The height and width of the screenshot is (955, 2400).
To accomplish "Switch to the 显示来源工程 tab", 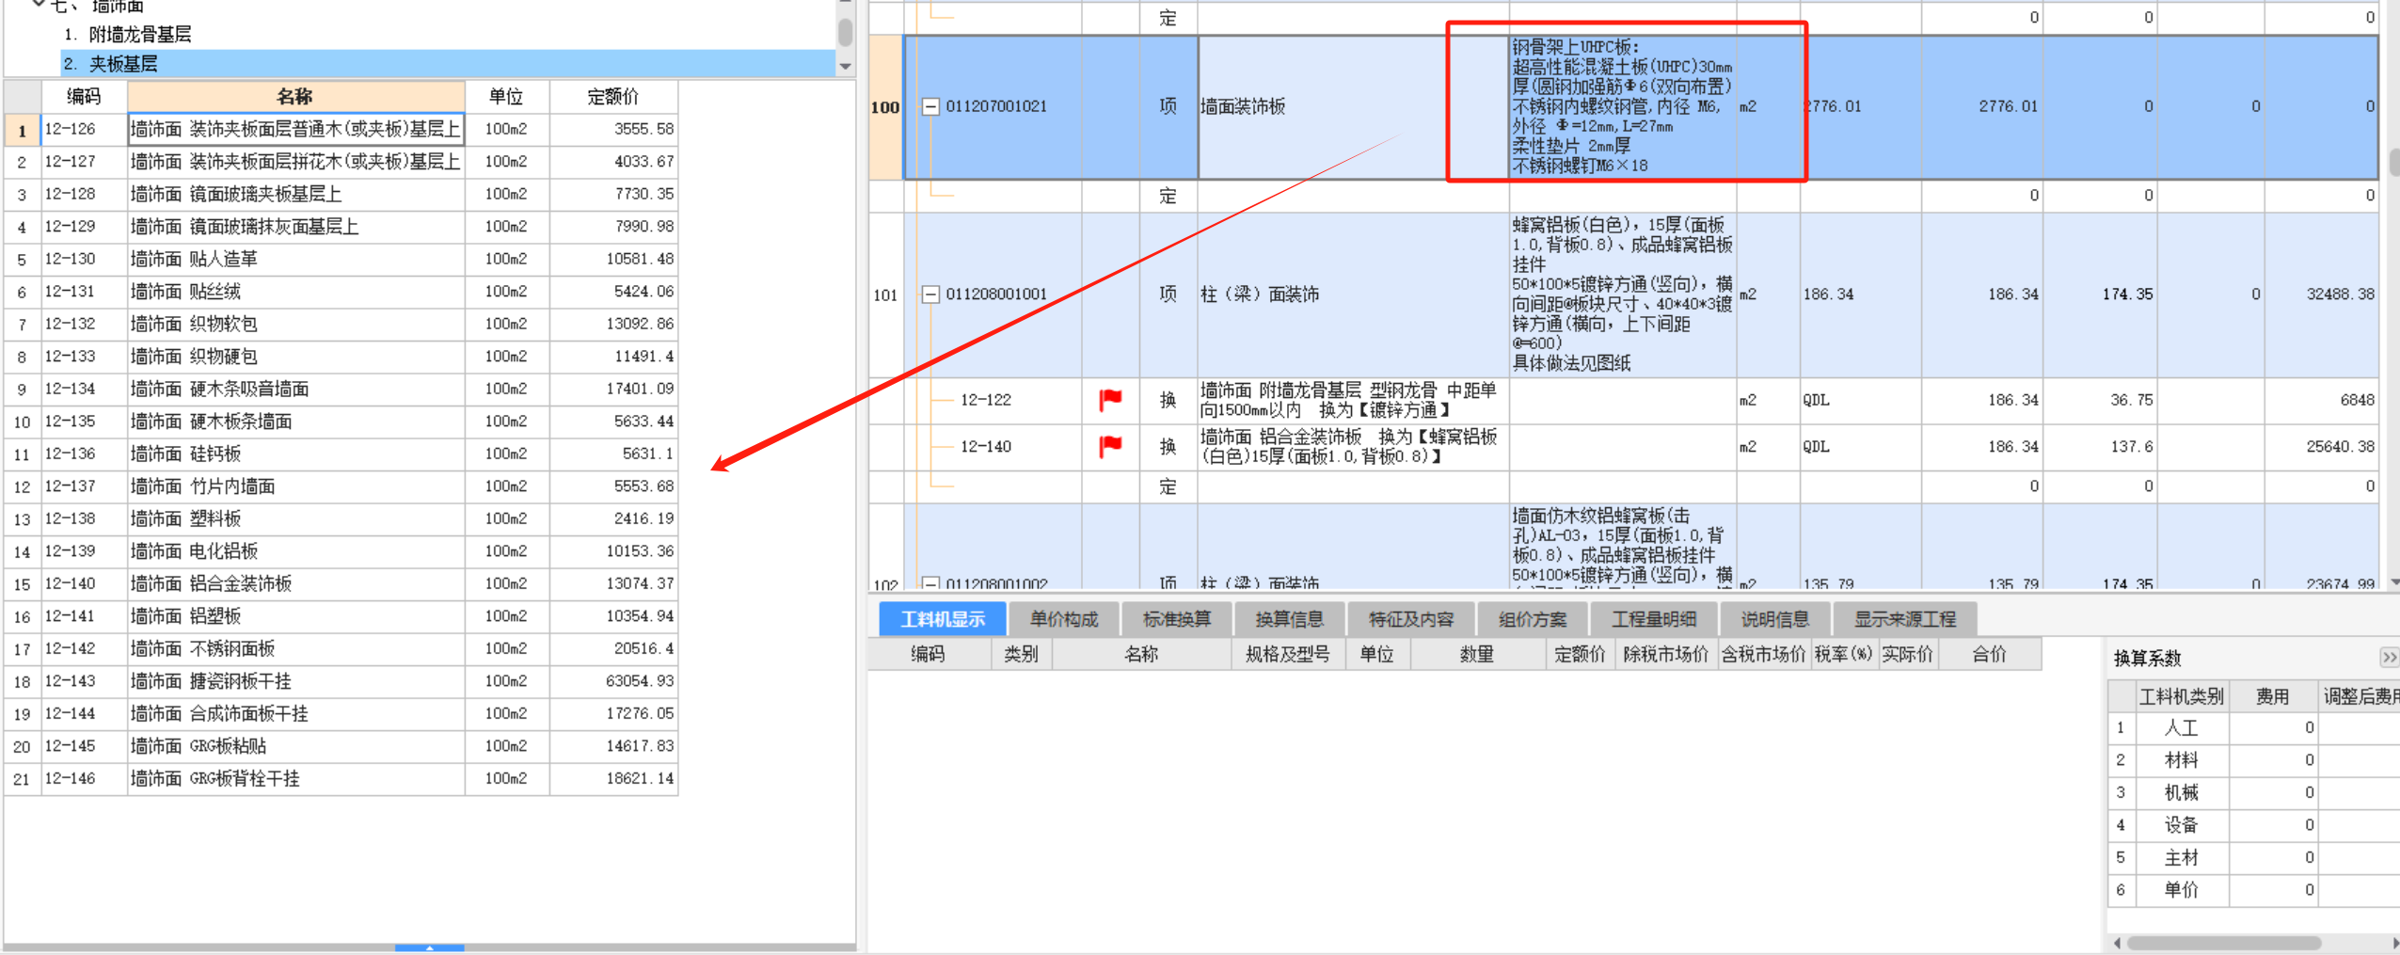I will [1905, 619].
